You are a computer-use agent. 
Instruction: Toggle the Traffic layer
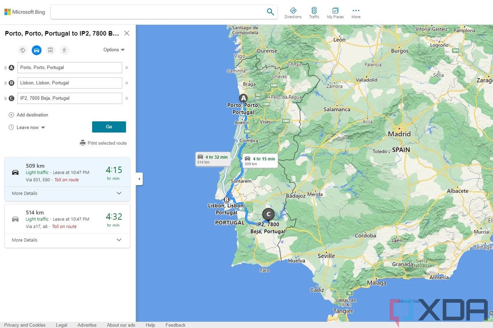pos(314,13)
